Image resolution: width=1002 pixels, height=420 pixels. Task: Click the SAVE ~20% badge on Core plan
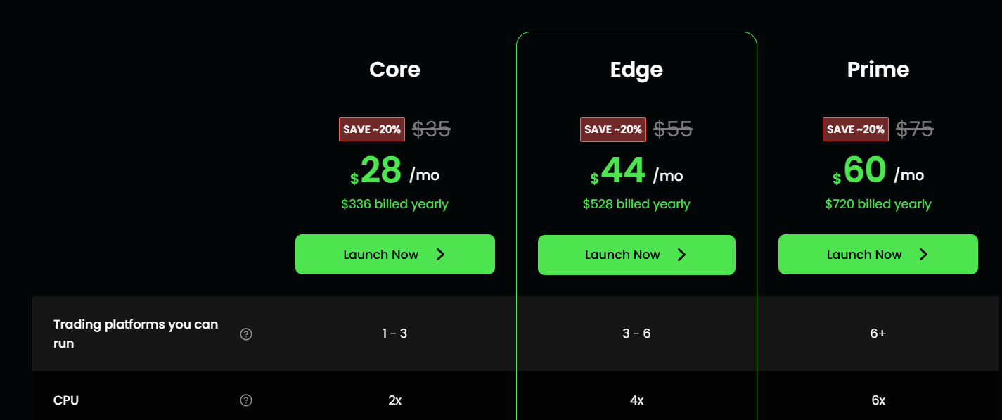[371, 129]
